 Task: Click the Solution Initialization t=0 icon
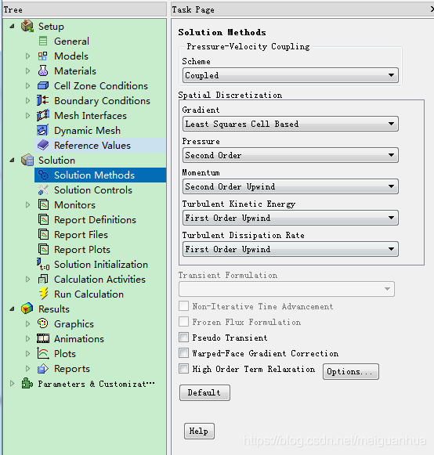43,265
